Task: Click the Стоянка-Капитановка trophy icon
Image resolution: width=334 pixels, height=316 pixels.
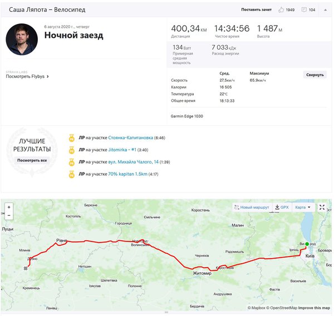Action: click(71, 137)
